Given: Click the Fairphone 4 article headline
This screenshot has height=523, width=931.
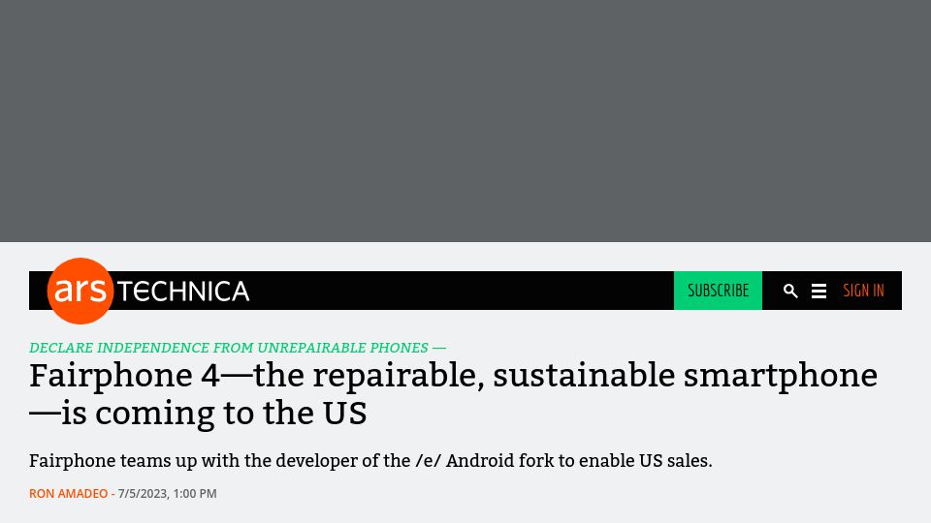Looking at the screenshot, I should coord(453,394).
